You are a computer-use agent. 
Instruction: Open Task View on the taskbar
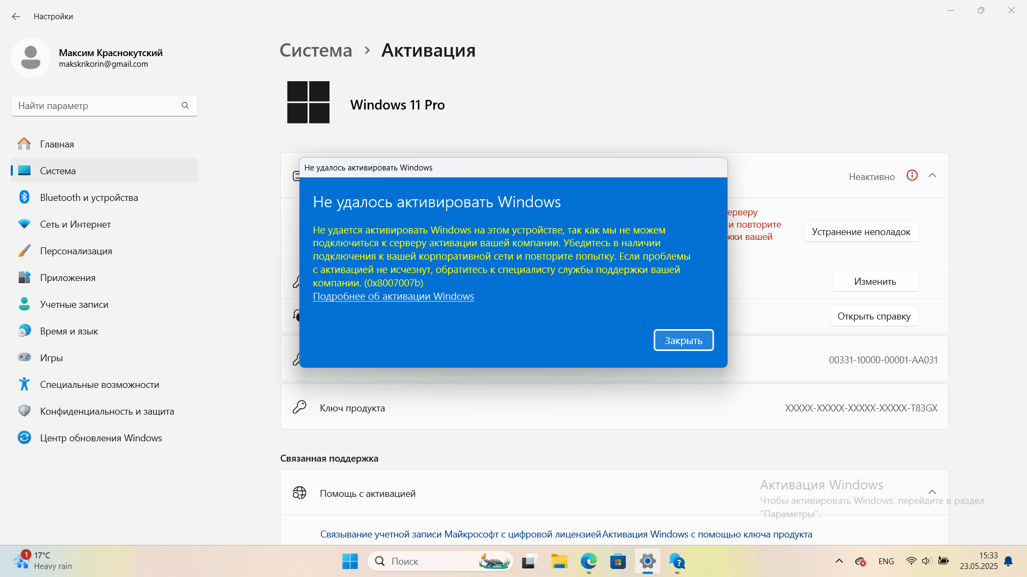[529, 562]
